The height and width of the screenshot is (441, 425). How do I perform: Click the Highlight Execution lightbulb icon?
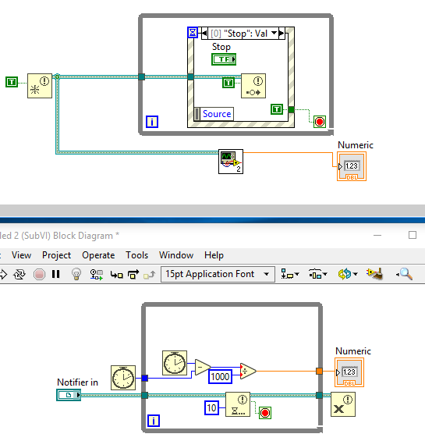coord(76,274)
